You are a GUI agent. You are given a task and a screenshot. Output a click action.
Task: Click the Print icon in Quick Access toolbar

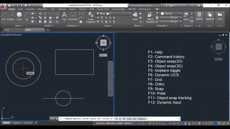tap(26, 5)
